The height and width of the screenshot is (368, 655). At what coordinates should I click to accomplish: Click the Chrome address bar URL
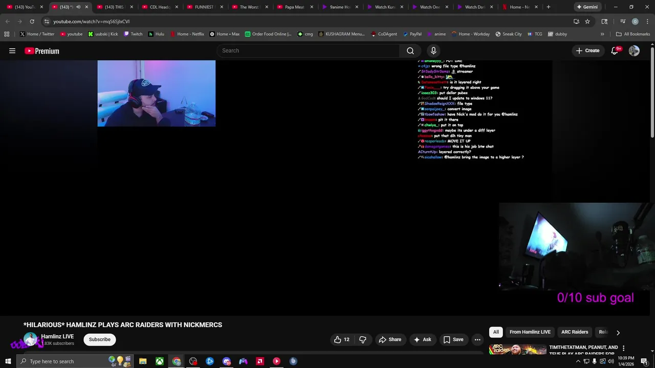[x=92, y=21]
